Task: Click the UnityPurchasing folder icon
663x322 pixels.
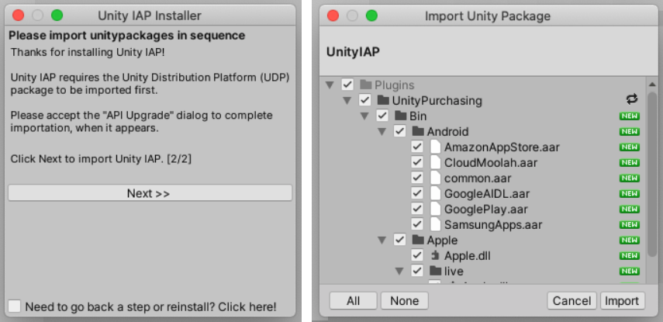Action: pyautogui.click(x=382, y=101)
